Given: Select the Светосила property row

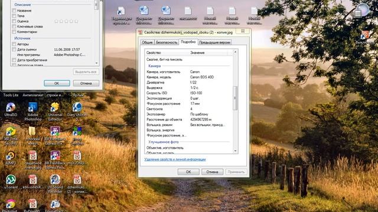Looking at the screenshot, I should [189, 109].
